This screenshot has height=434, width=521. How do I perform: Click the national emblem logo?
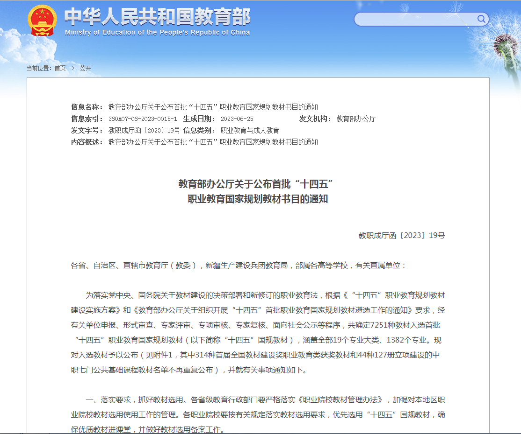tap(42, 21)
